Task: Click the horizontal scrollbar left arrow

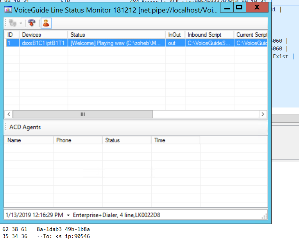Action: coord(9,114)
